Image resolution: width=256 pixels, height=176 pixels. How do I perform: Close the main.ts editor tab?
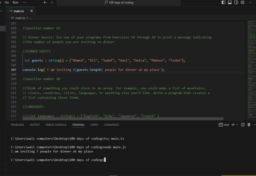(31, 11)
